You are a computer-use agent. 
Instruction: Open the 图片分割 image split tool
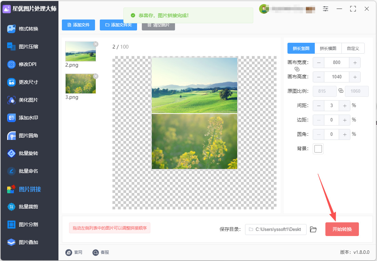coord(23,224)
